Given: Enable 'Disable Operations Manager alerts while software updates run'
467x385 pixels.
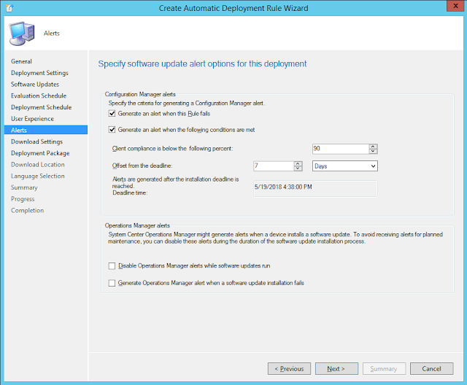Looking at the screenshot, I should [x=112, y=266].
